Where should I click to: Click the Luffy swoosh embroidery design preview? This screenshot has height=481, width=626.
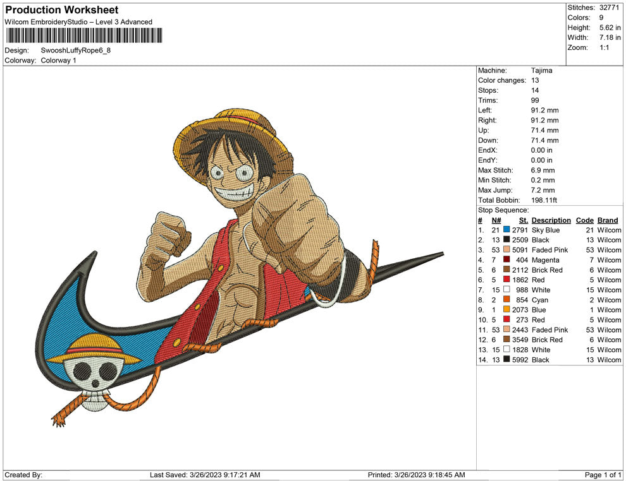click(x=240, y=268)
